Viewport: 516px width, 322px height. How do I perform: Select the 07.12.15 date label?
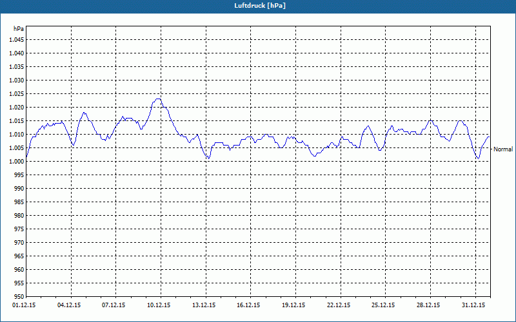click(x=114, y=305)
